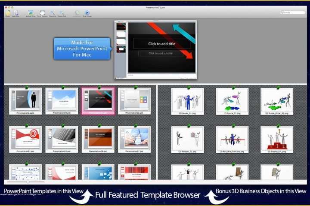Select the gift box figures 3D object

[x=187, y=140]
